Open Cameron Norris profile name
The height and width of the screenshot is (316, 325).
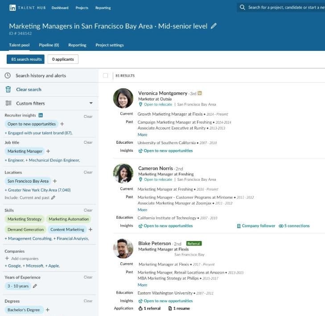click(156, 168)
